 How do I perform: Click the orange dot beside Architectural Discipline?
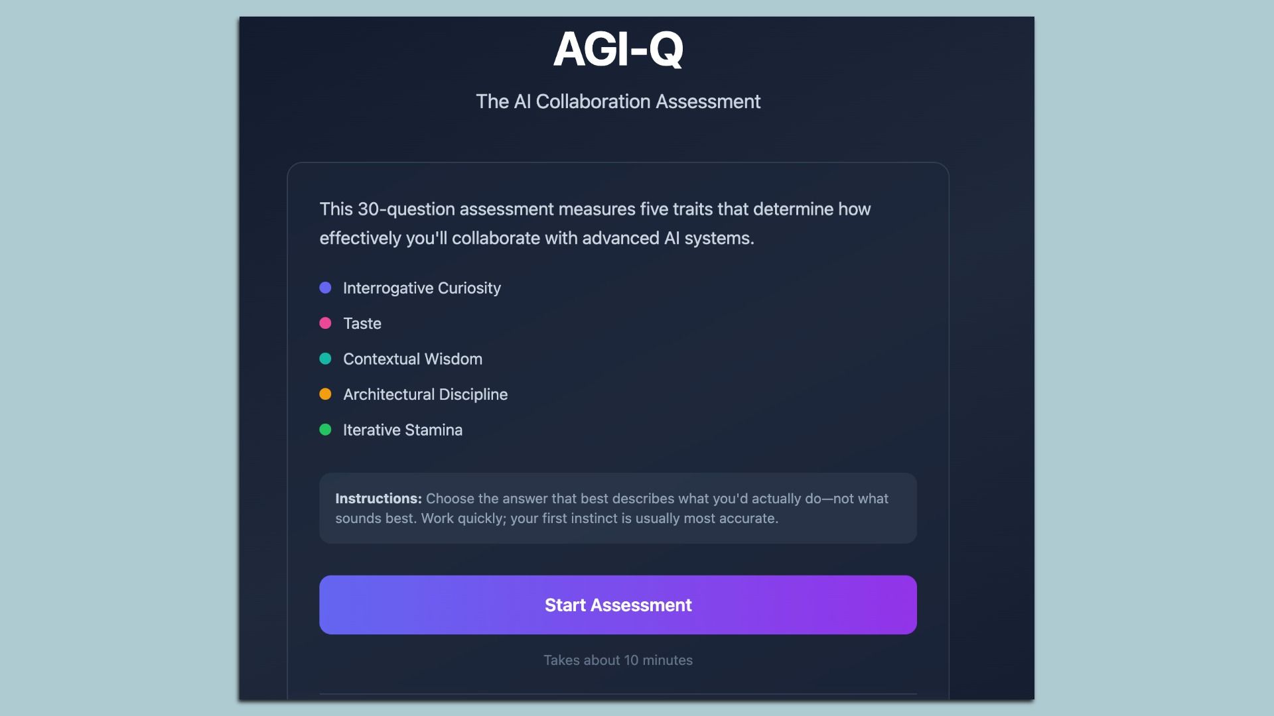(326, 394)
